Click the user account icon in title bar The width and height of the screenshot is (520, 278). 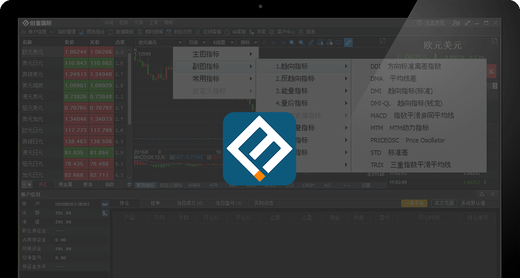point(456,23)
